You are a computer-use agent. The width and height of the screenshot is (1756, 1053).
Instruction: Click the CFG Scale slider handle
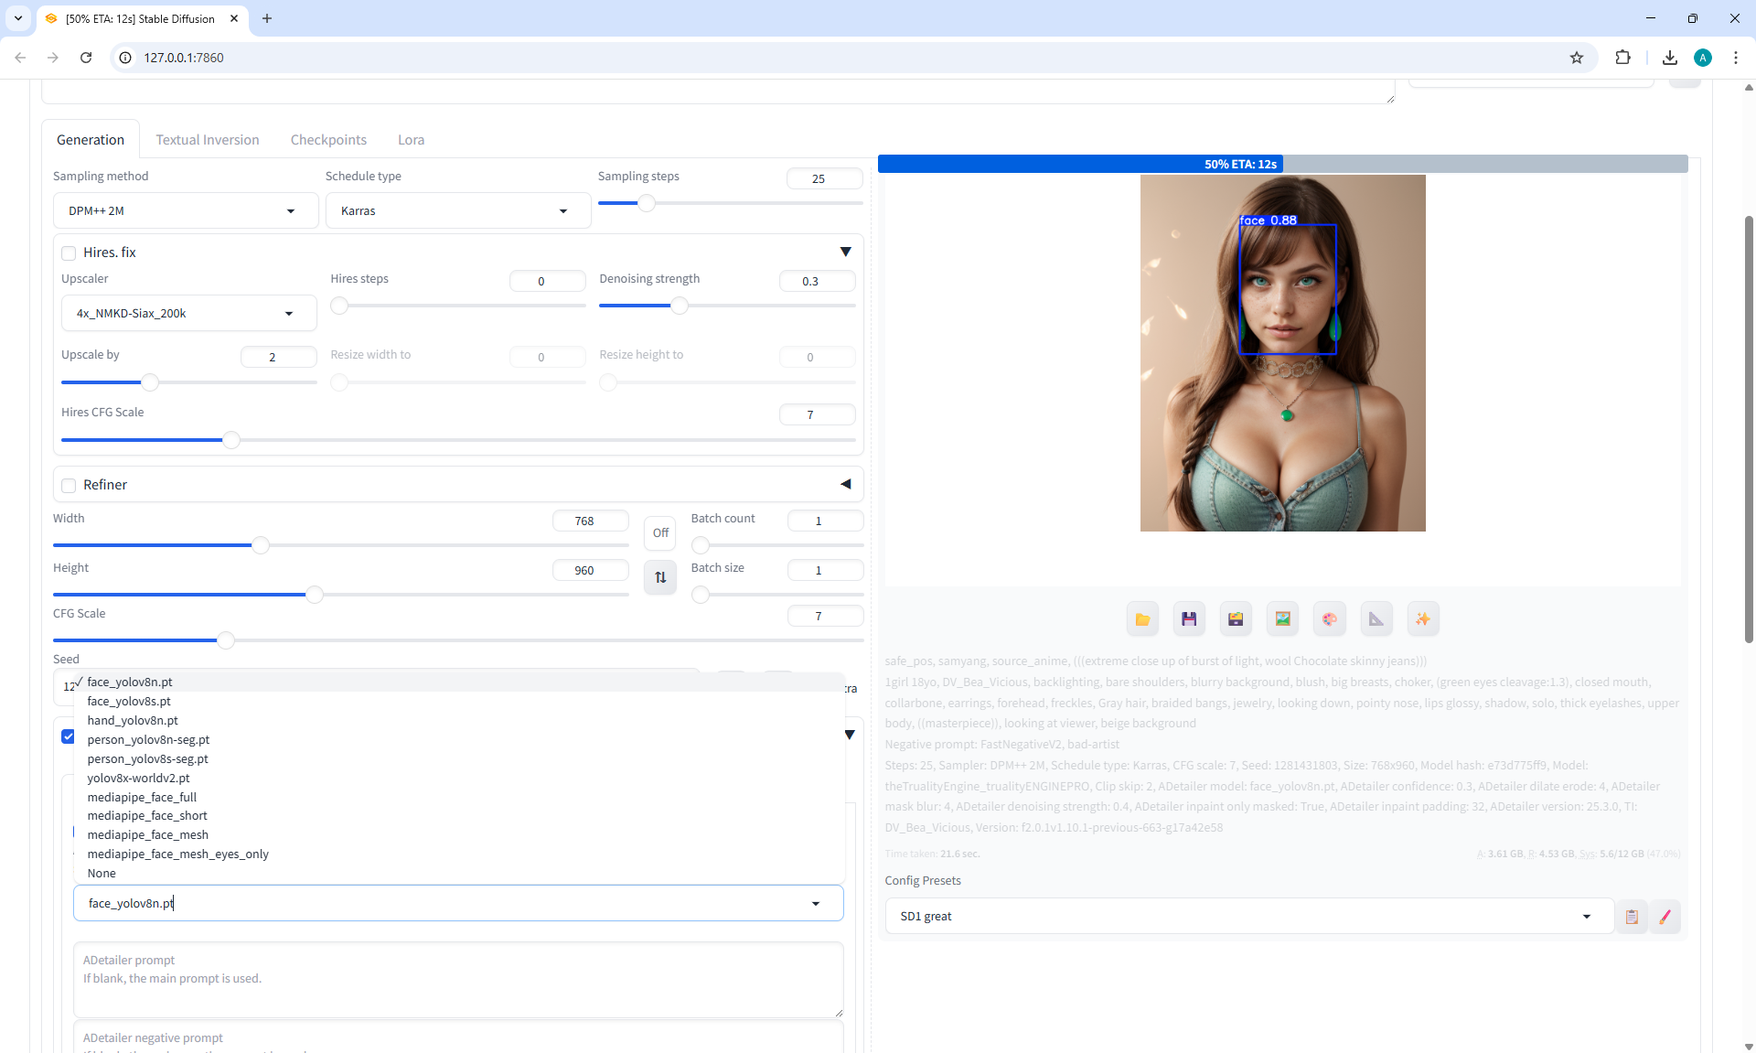coord(226,640)
